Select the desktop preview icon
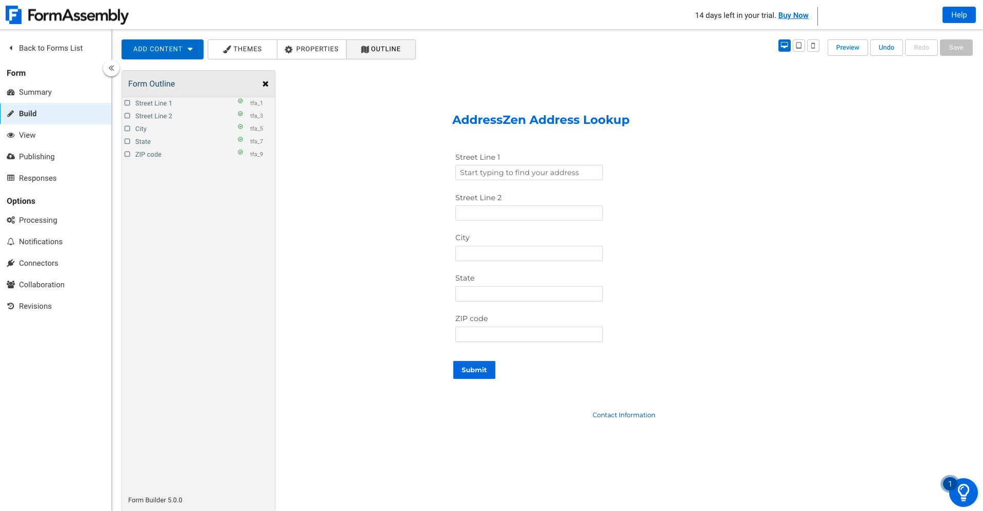The width and height of the screenshot is (983, 511). 784,46
